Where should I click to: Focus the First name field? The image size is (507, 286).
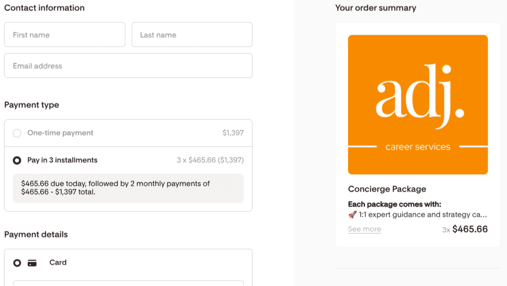(x=64, y=35)
